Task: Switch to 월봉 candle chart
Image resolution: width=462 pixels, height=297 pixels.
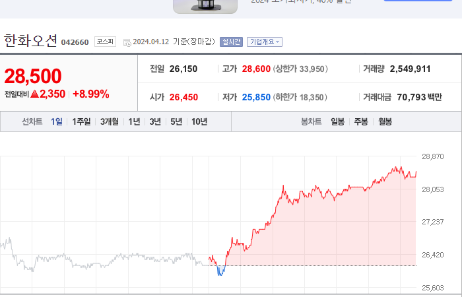Action: (x=385, y=121)
